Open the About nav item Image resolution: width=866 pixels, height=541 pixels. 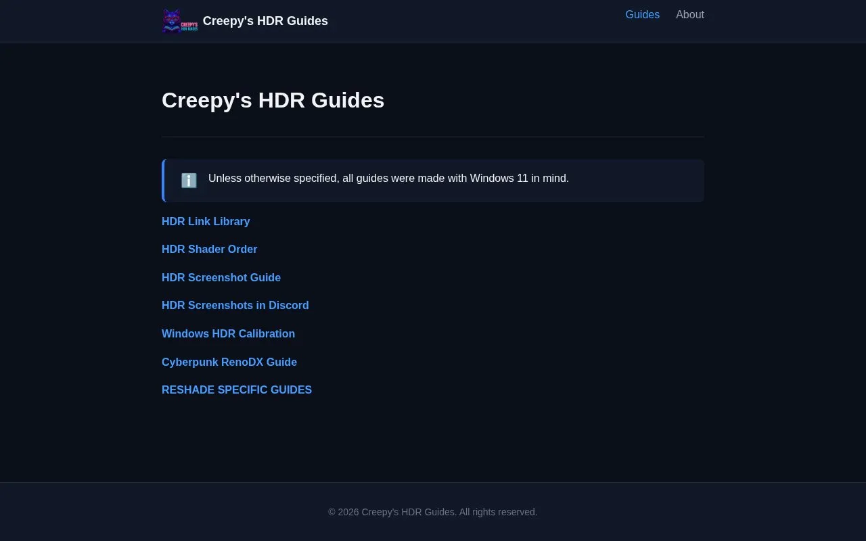(x=689, y=15)
